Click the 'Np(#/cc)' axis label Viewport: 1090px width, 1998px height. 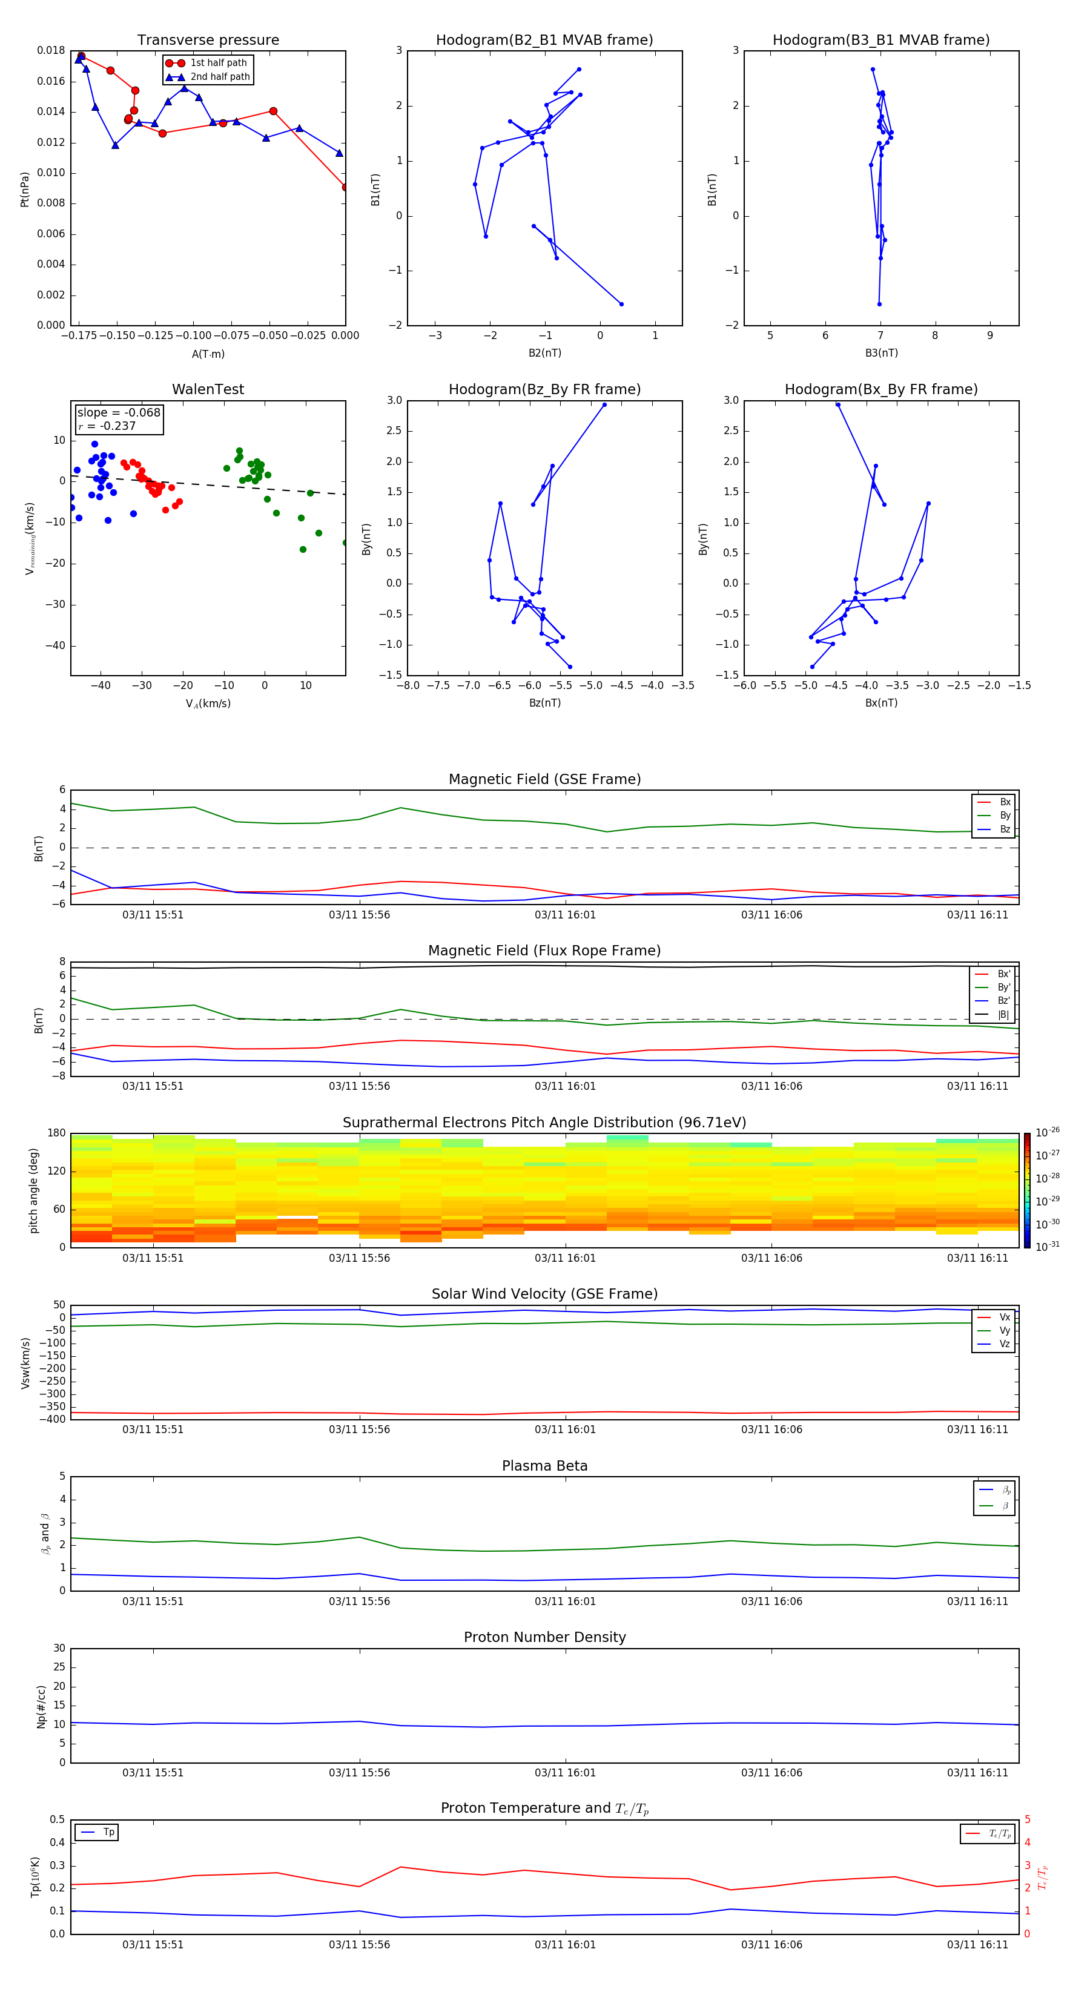click(41, 1706)
